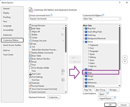Click info icon beside Customize the Ribbon
This screenshot has width=130, height=107.
click(103, 15)
